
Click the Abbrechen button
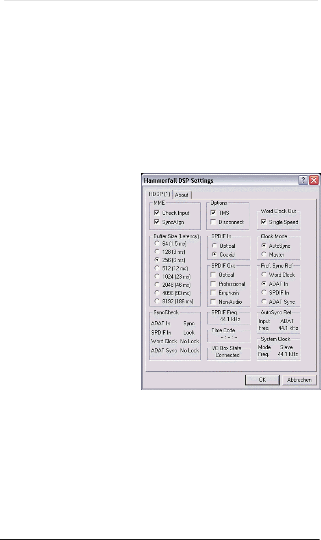299,380
